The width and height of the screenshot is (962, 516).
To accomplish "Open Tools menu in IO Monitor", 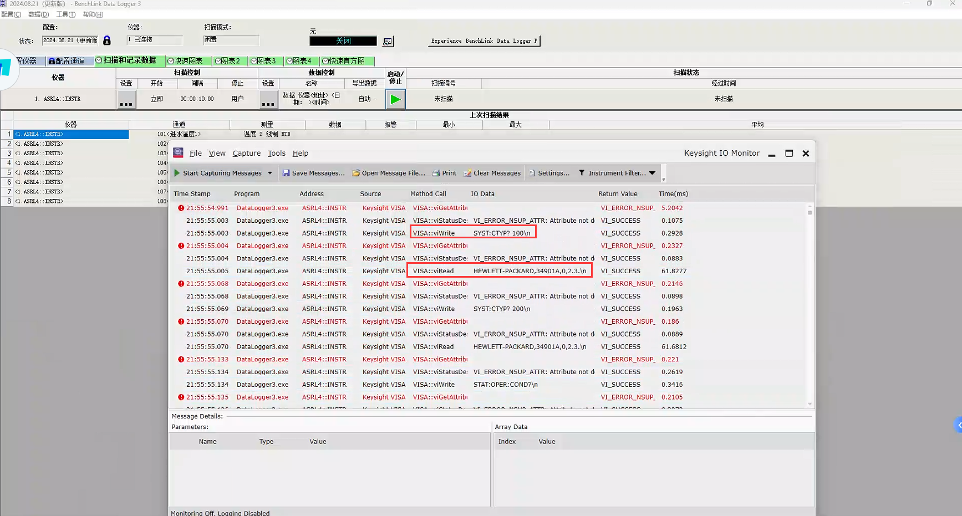I will pyautogui.click(x=277, y=153).
